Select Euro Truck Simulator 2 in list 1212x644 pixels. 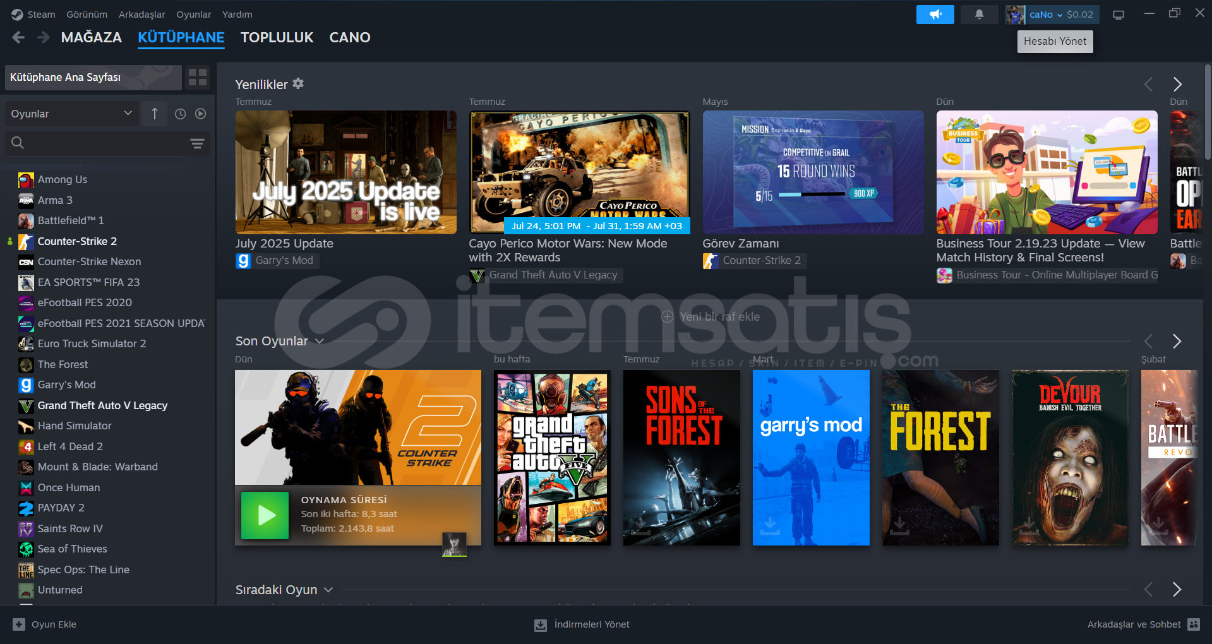(x=92, y=344)
